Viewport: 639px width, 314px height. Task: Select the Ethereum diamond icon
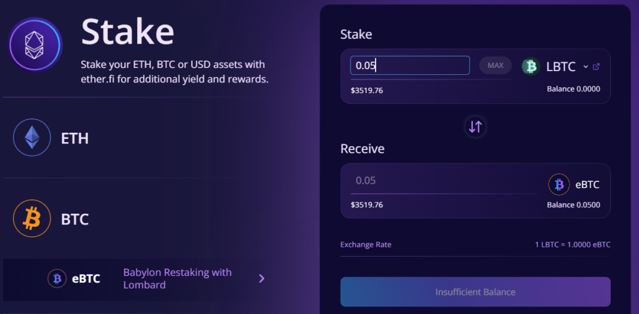pyautogui.click(x=32, y=138)
